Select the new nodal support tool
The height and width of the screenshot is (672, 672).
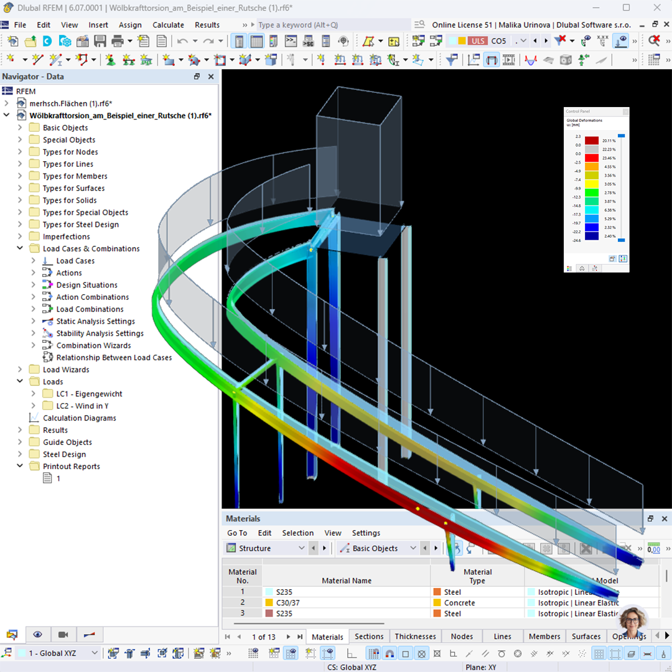[111, 60]
